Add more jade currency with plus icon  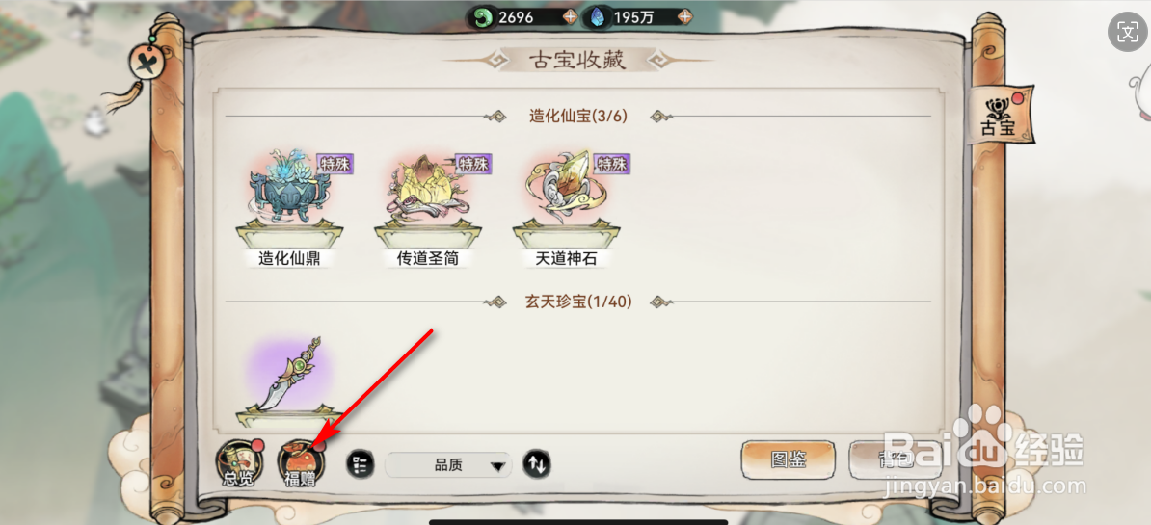pos(570,17)
